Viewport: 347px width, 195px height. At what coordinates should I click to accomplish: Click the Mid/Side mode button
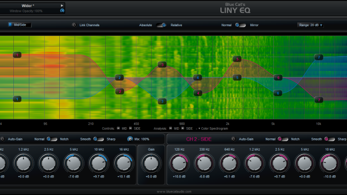pyautogui.click(x=19, y=25)
